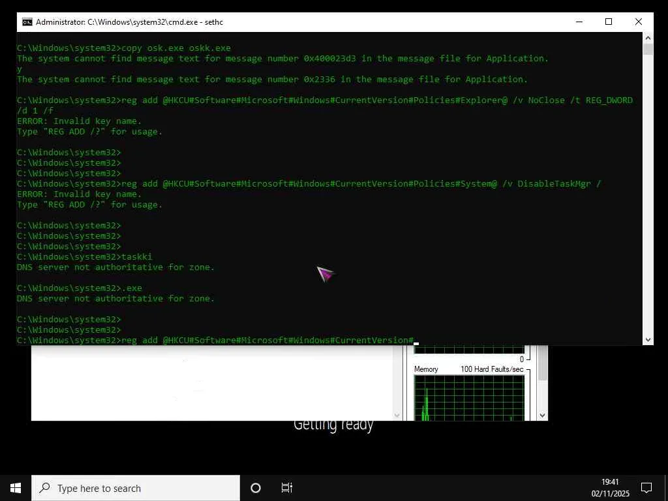Click the NoClose reg add command line
Image resolution: width=668 pixels, height=501 pixels.
pos(325,105)
